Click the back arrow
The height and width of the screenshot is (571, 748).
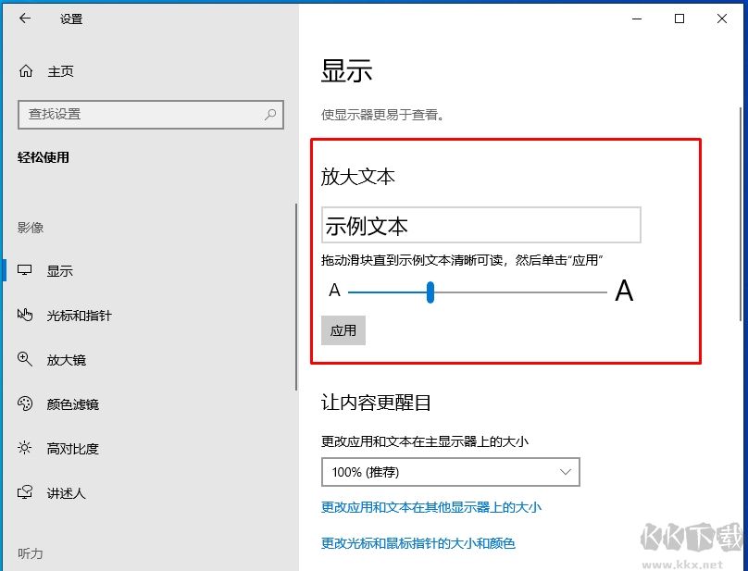point(24,18)
